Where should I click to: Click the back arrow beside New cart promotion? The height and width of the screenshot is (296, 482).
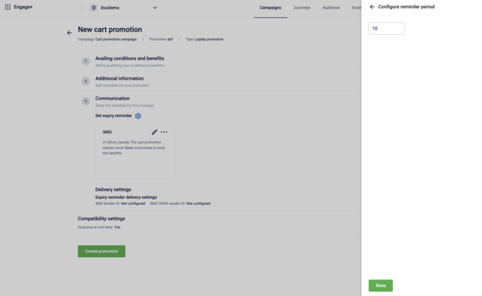pyautogui.click(x=70, y=33)
